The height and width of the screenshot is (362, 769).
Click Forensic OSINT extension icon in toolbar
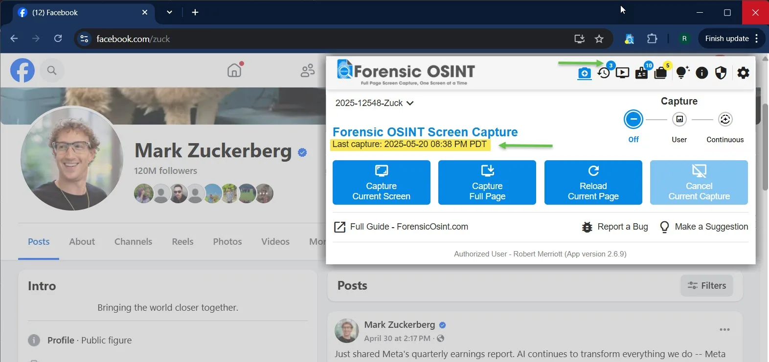tap(630, 39)
